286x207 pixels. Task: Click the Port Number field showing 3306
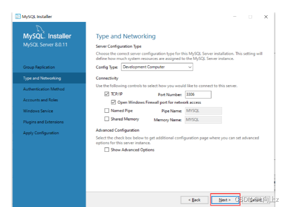click(x=198, y=95)
